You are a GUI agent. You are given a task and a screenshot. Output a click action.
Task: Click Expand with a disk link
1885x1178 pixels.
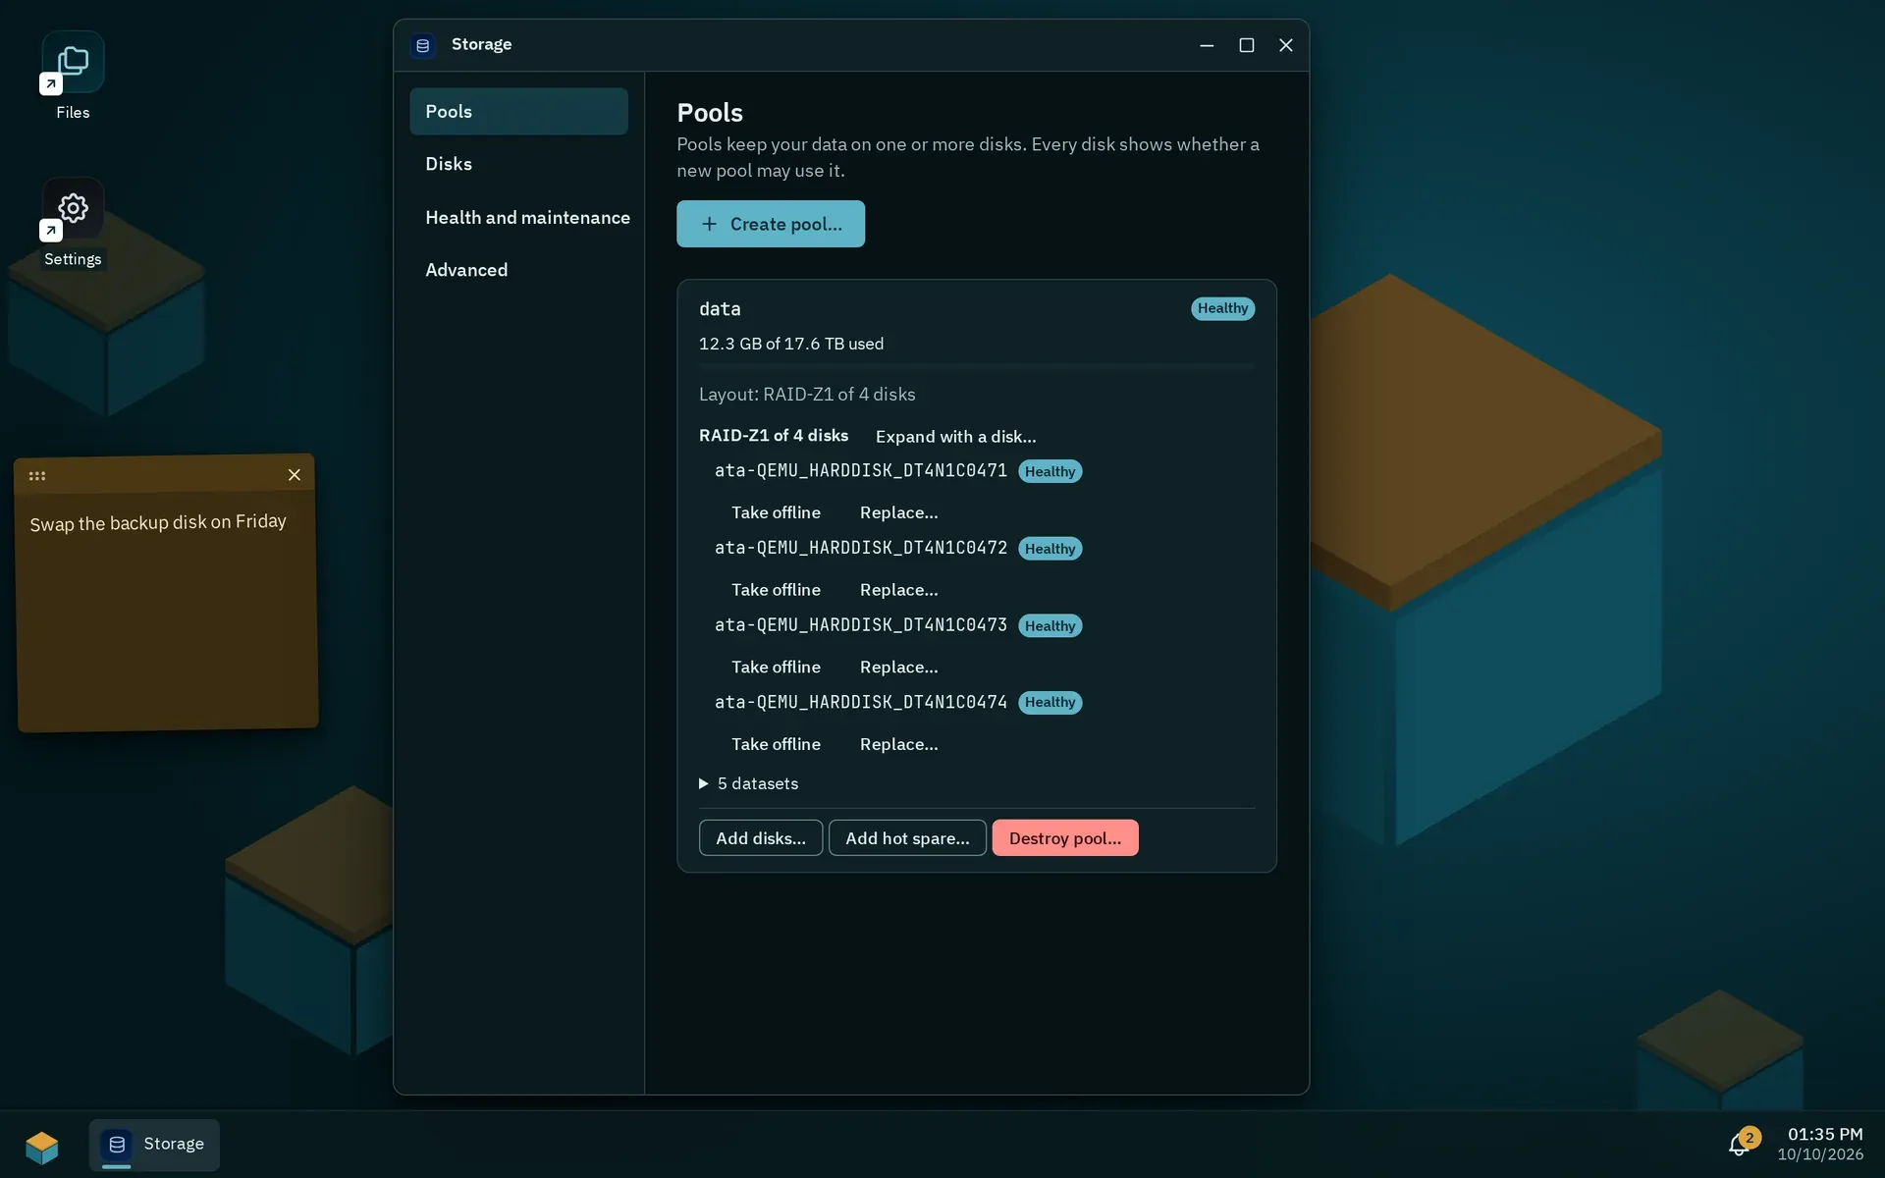tap(955, 437)
